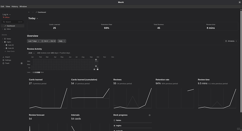Click the Ingles deck icon in sidebar

(5, 42)
